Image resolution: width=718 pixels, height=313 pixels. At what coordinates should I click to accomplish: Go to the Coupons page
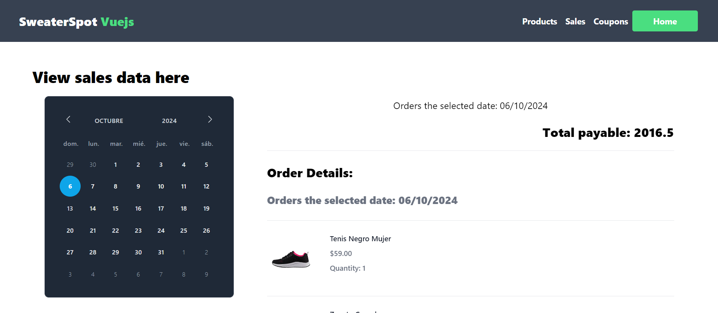click(611, 22)
